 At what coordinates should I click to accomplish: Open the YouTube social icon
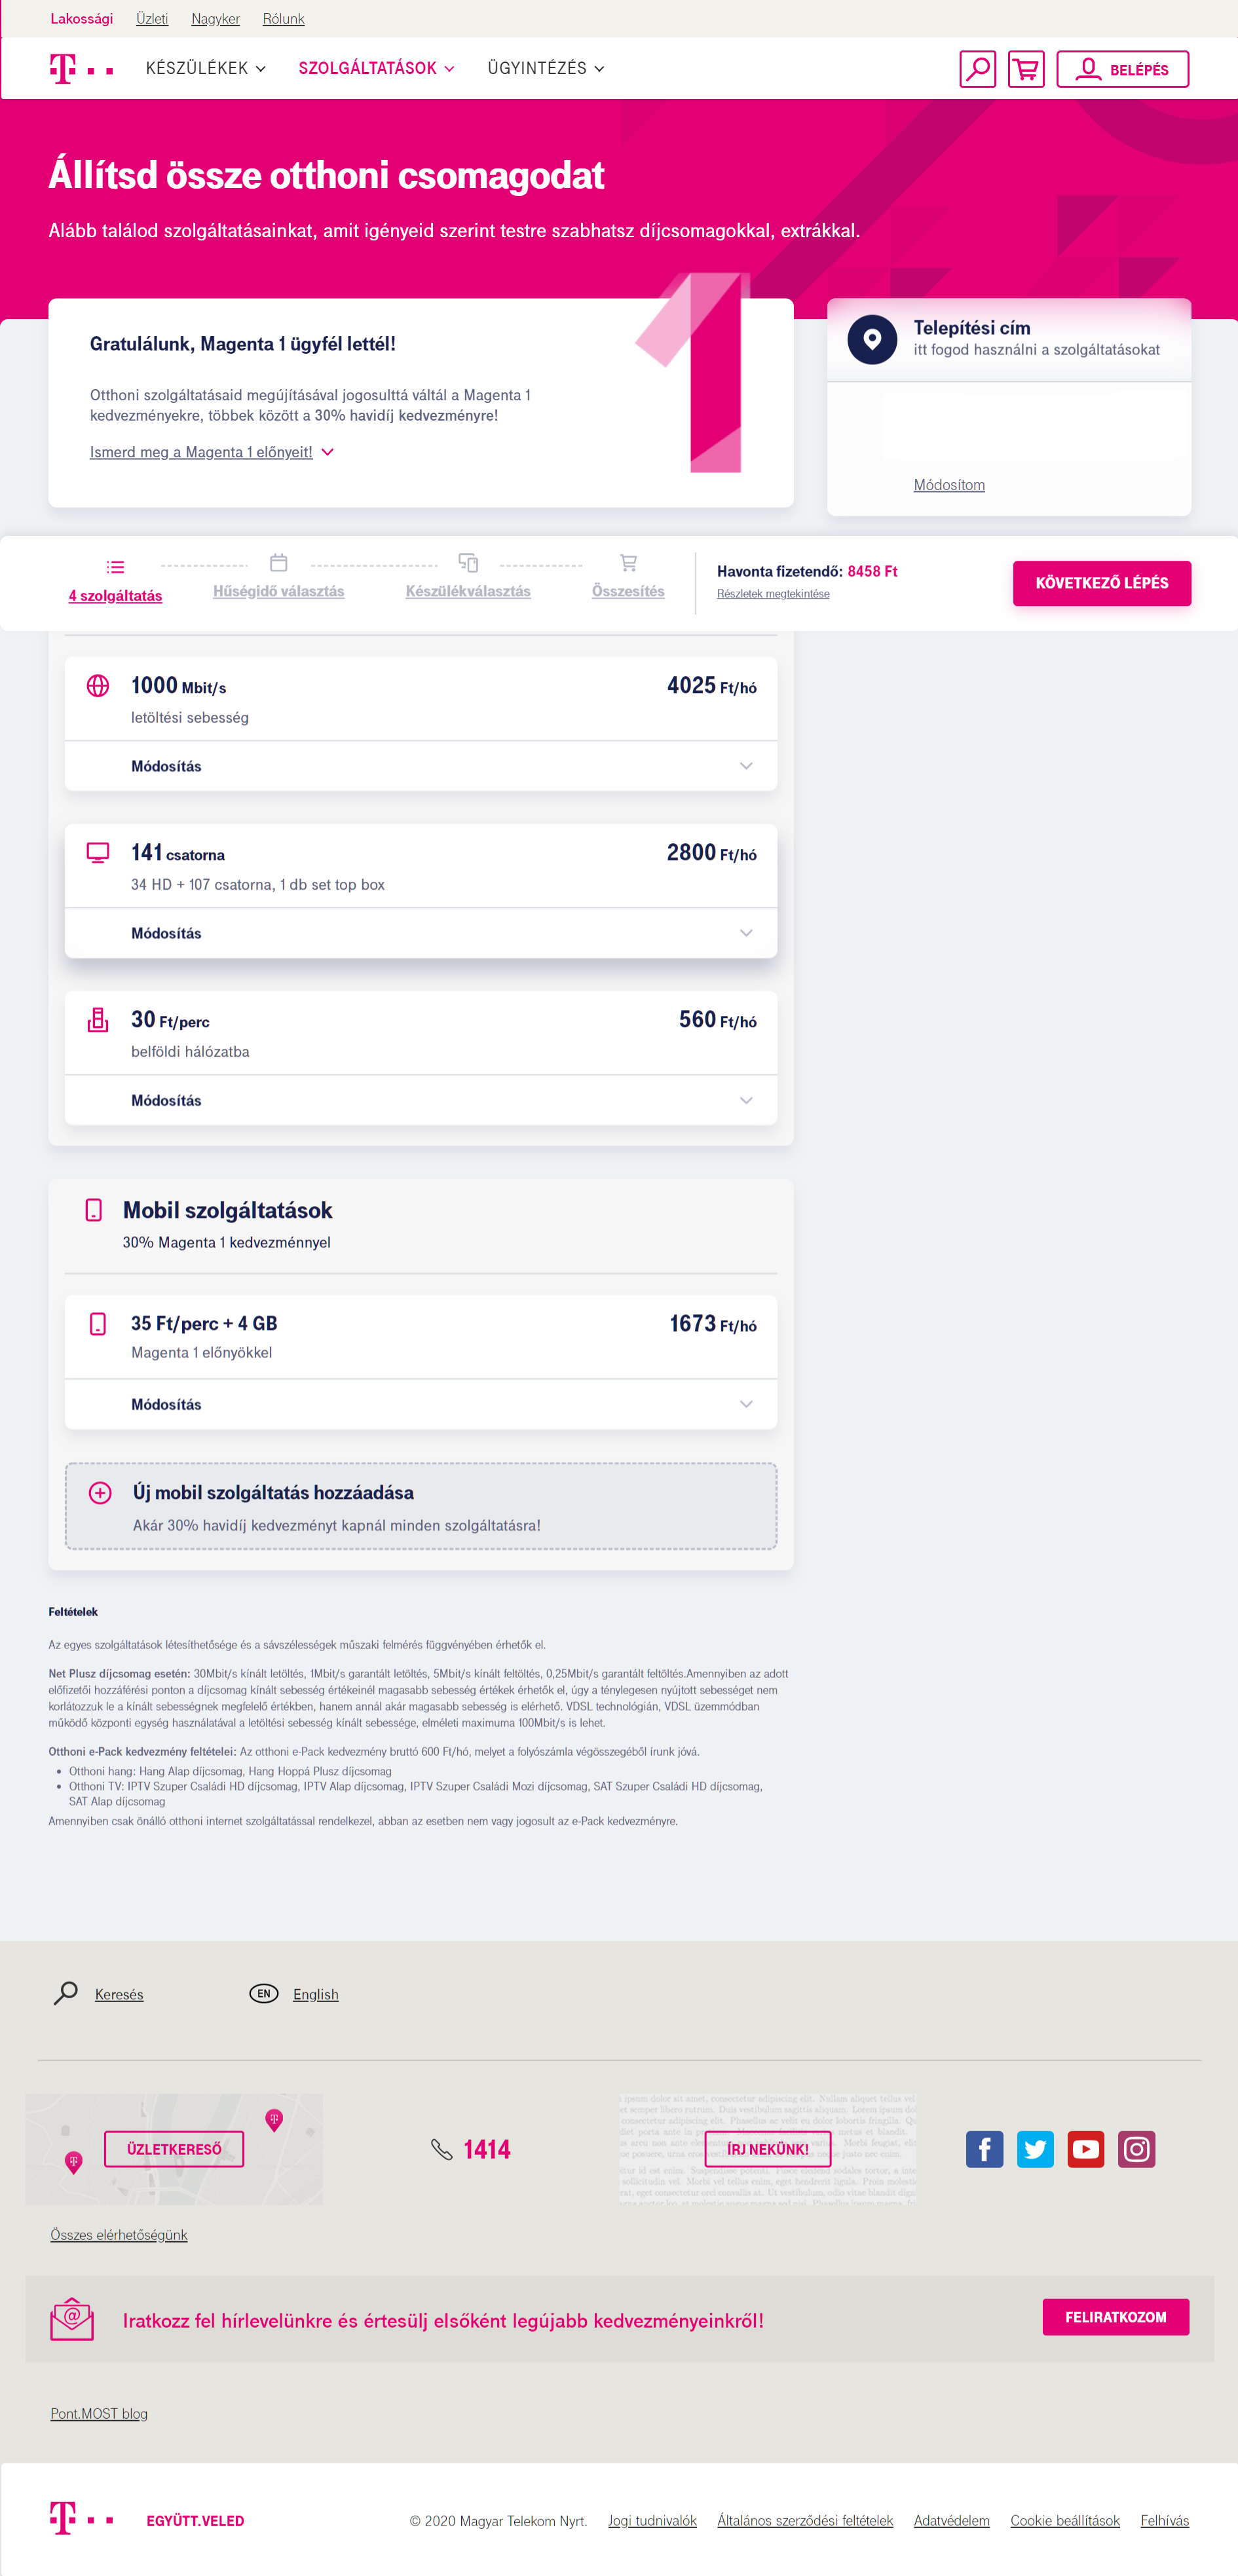coord(1085,2148)
